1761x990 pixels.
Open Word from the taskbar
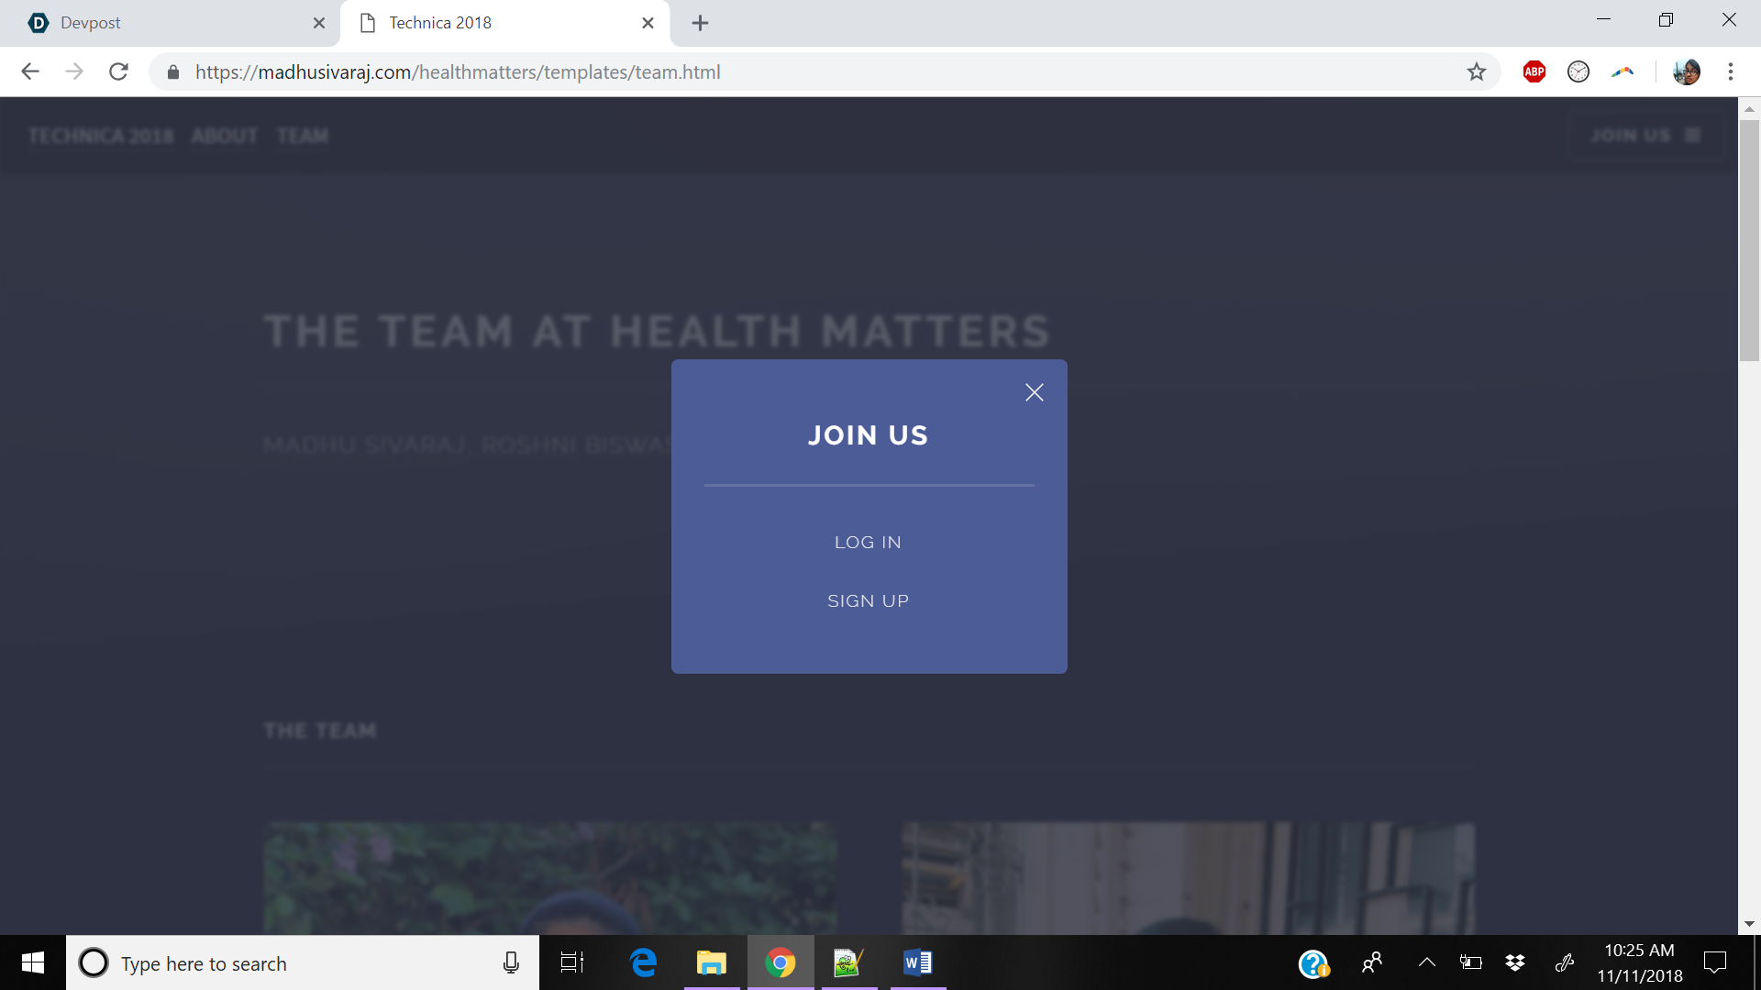917,962
